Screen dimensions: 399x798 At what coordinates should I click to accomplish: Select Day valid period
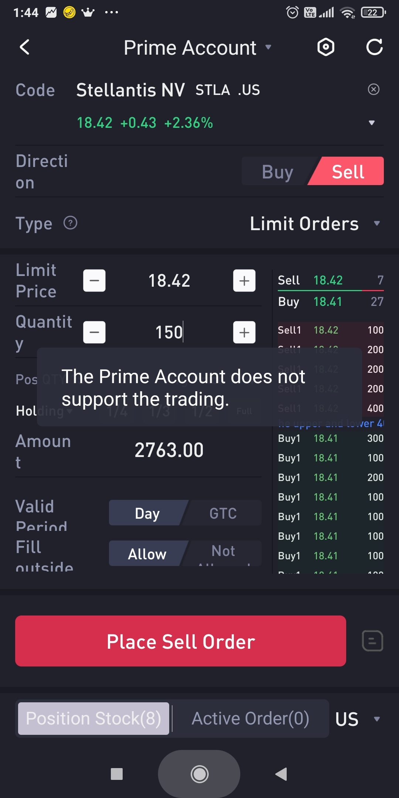coord(147,513)
